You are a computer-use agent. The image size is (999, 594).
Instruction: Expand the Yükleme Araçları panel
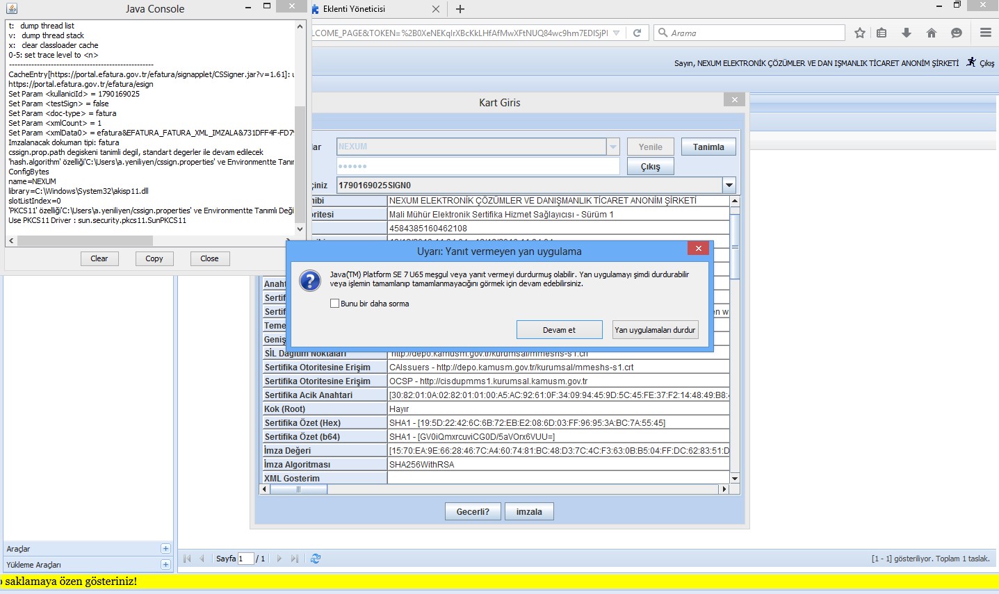coord(165,565)
